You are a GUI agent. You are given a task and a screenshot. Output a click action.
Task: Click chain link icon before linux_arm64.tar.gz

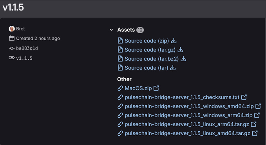(x=120, y=124)
